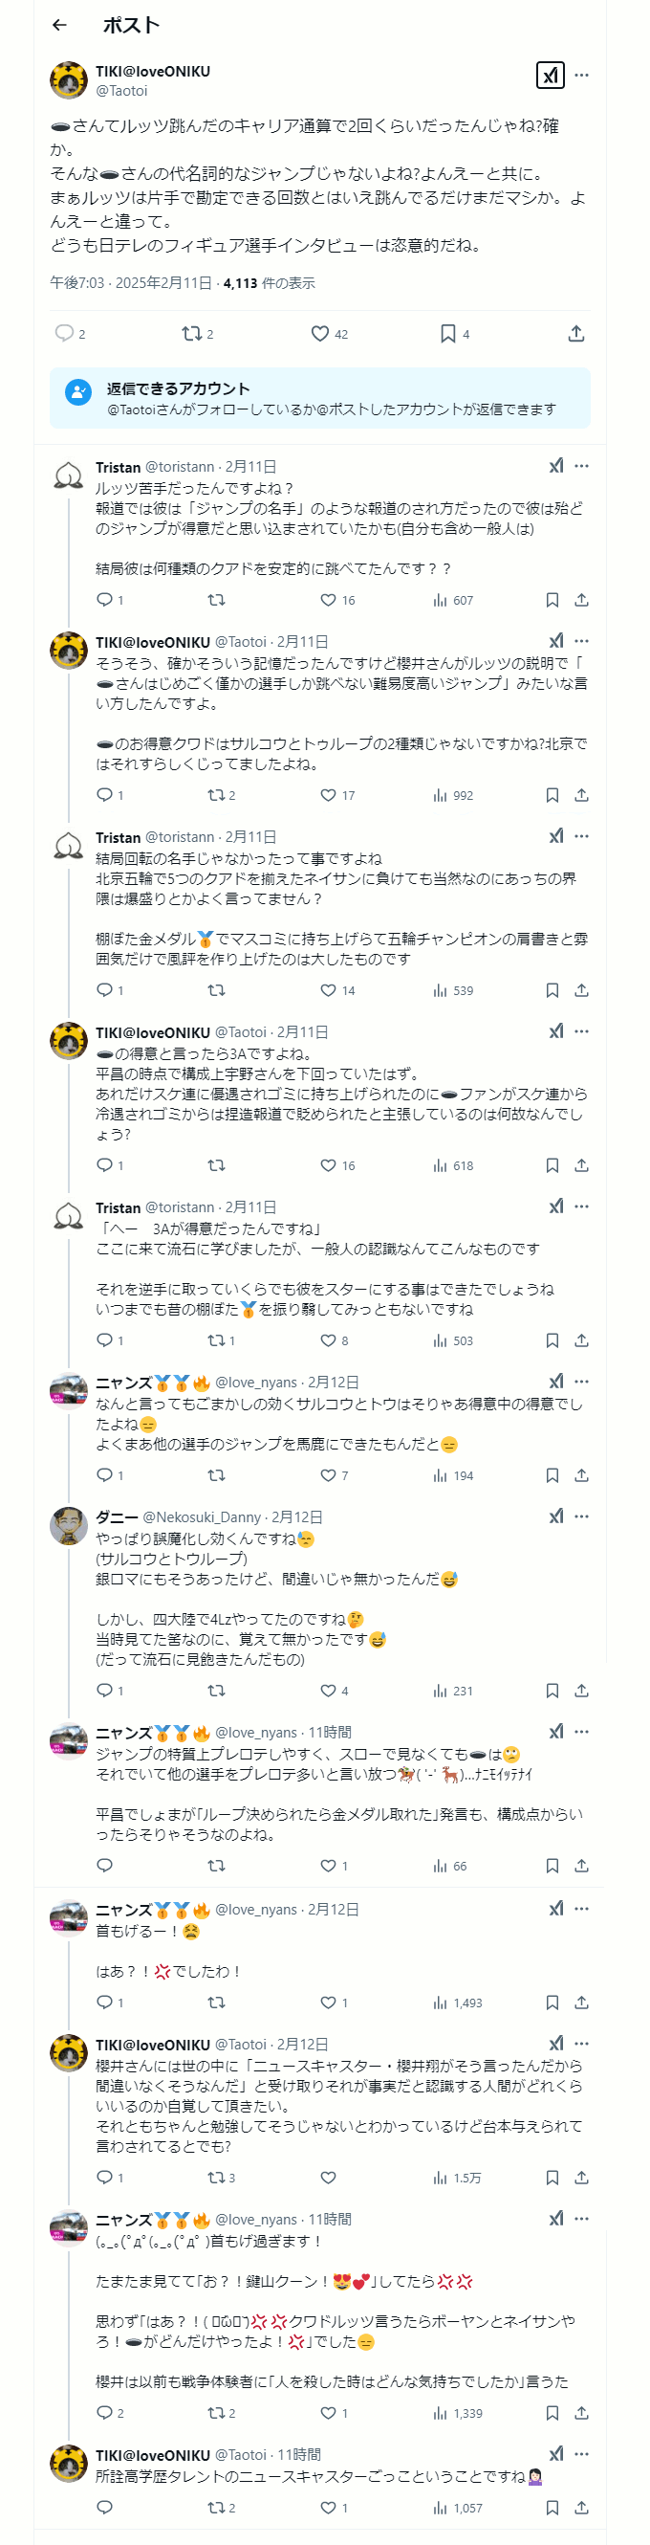Screen dimensions: 650x2545
Task: Share Tristan's first reply
Action: click(x=582, y=600)
